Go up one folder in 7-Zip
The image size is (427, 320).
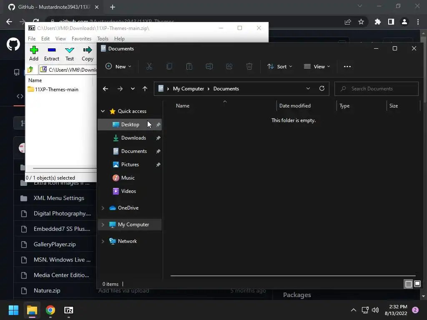pyautogui.click(x=30, y=70)
